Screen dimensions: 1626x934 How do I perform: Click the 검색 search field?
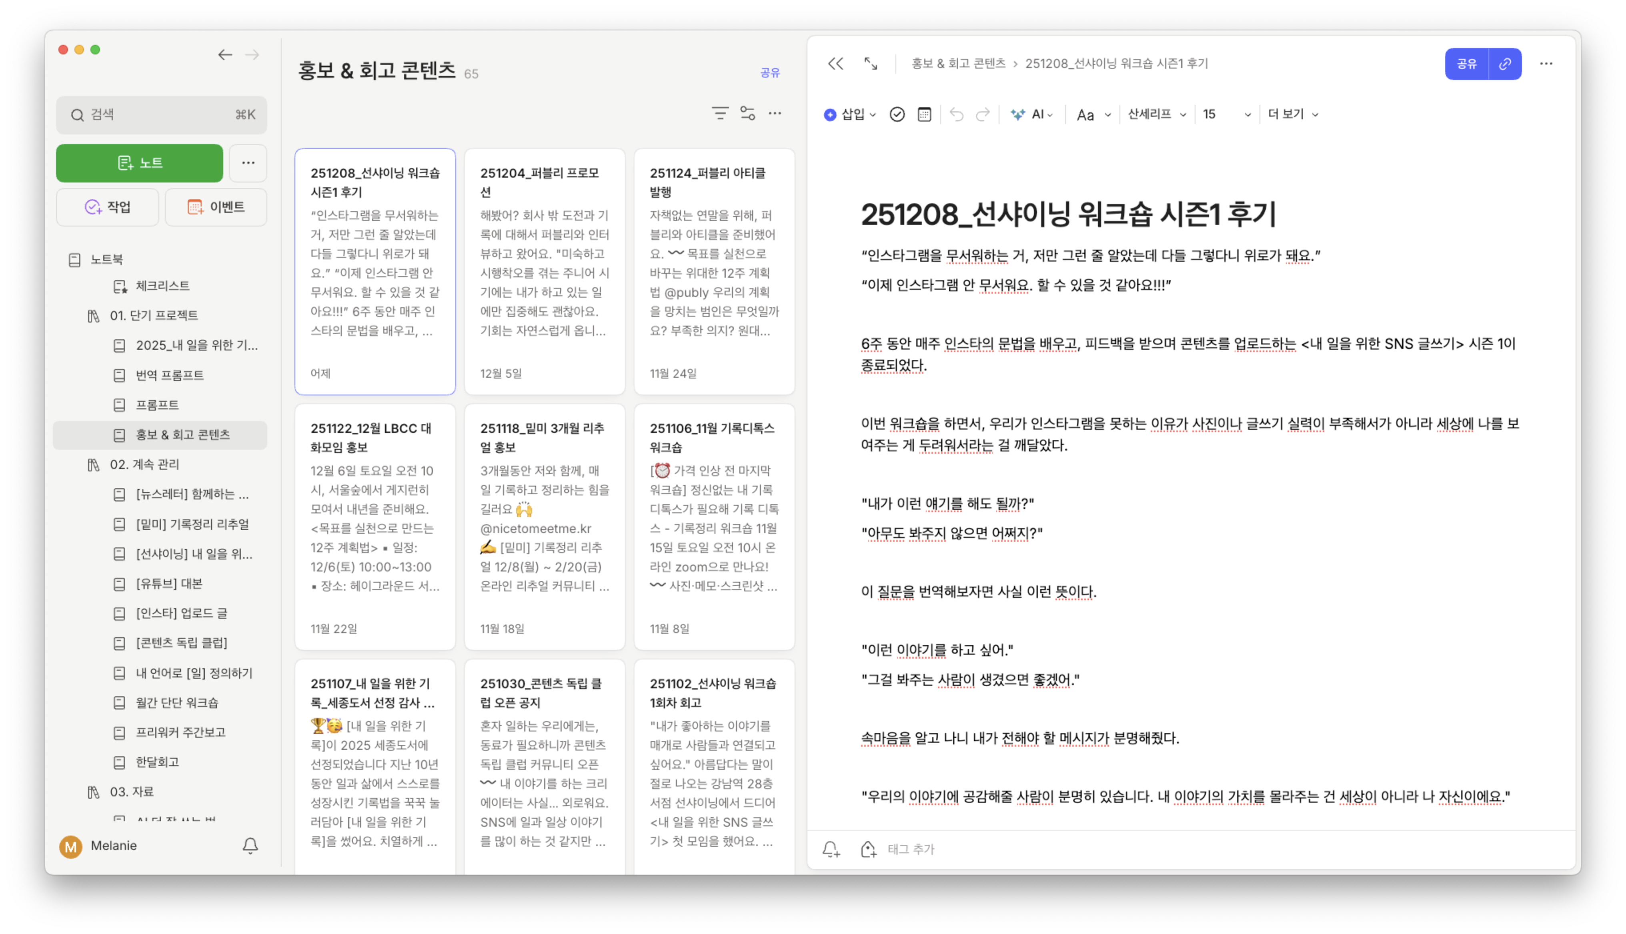[x=161, y=115]
